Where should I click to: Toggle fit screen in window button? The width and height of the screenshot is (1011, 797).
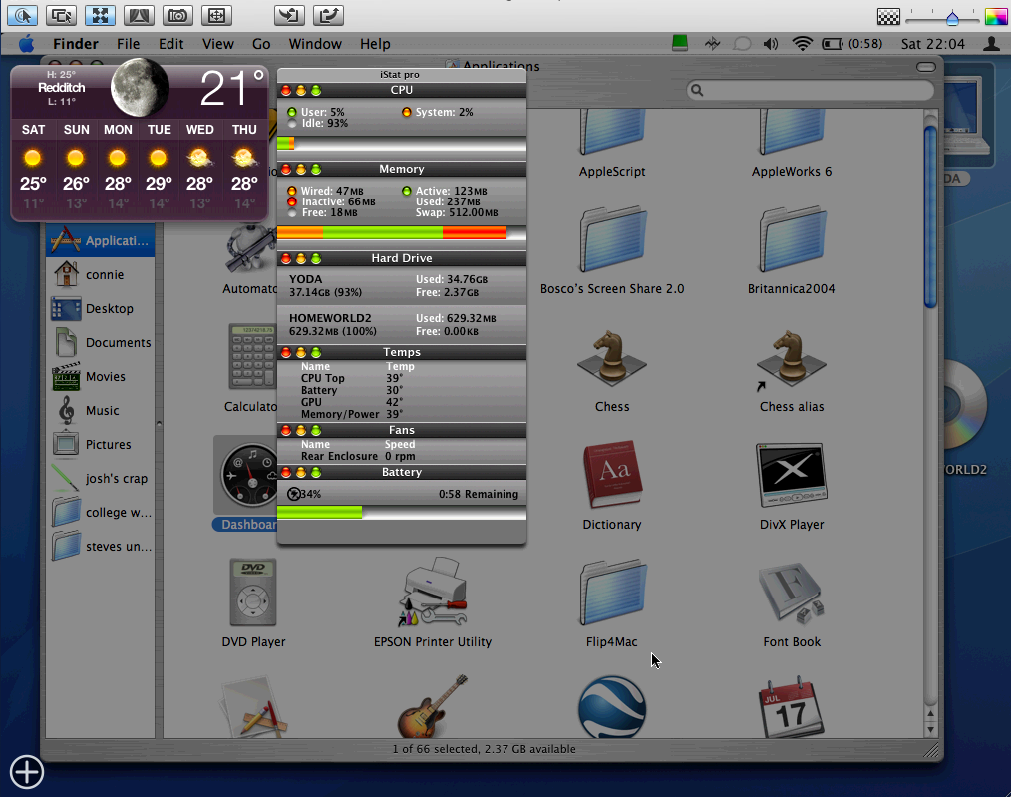point(100,15)
